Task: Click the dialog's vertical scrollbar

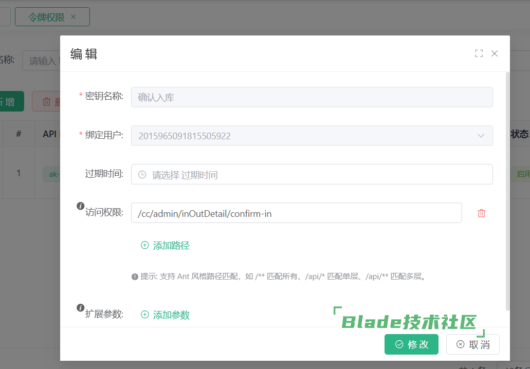Action: click(507, 190)
